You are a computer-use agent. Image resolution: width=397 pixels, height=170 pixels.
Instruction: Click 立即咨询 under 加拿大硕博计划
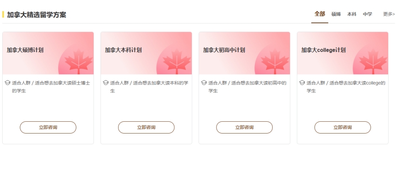tap(48, 127)
